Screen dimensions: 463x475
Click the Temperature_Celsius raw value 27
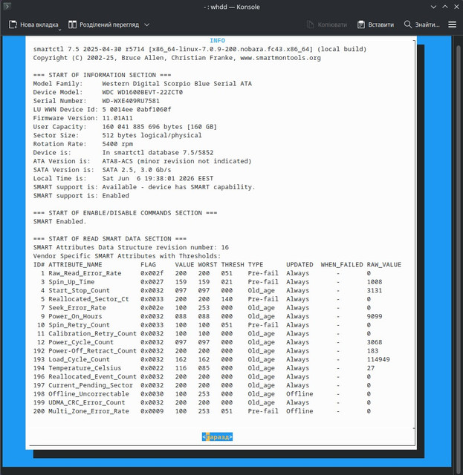370,368
